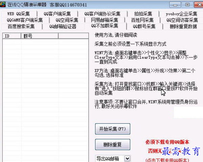The height and width of the screenshot is (162, 203).
Task: Click the 注意事项 instruction paragraph
Action: click(x=146, y=104)
